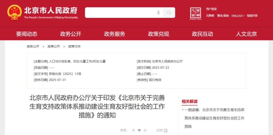
Task: Click the 成文日期 value 2025-07-23
Action: coord(161,68)
